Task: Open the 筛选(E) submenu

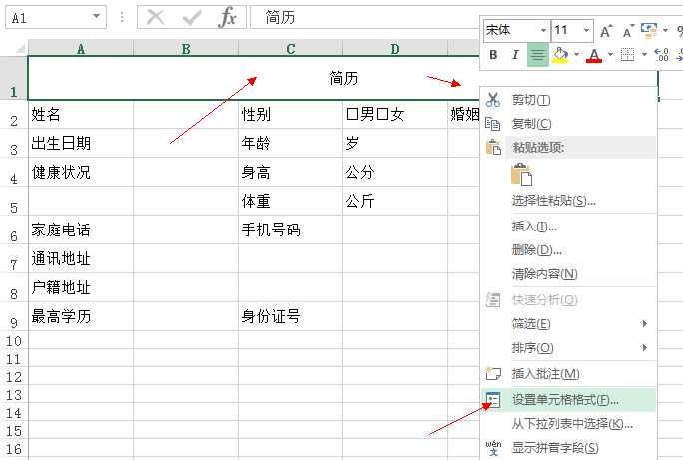Action: point(569,324)
